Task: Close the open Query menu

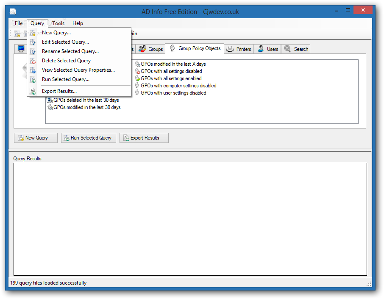Action: (x=37, y=23)
